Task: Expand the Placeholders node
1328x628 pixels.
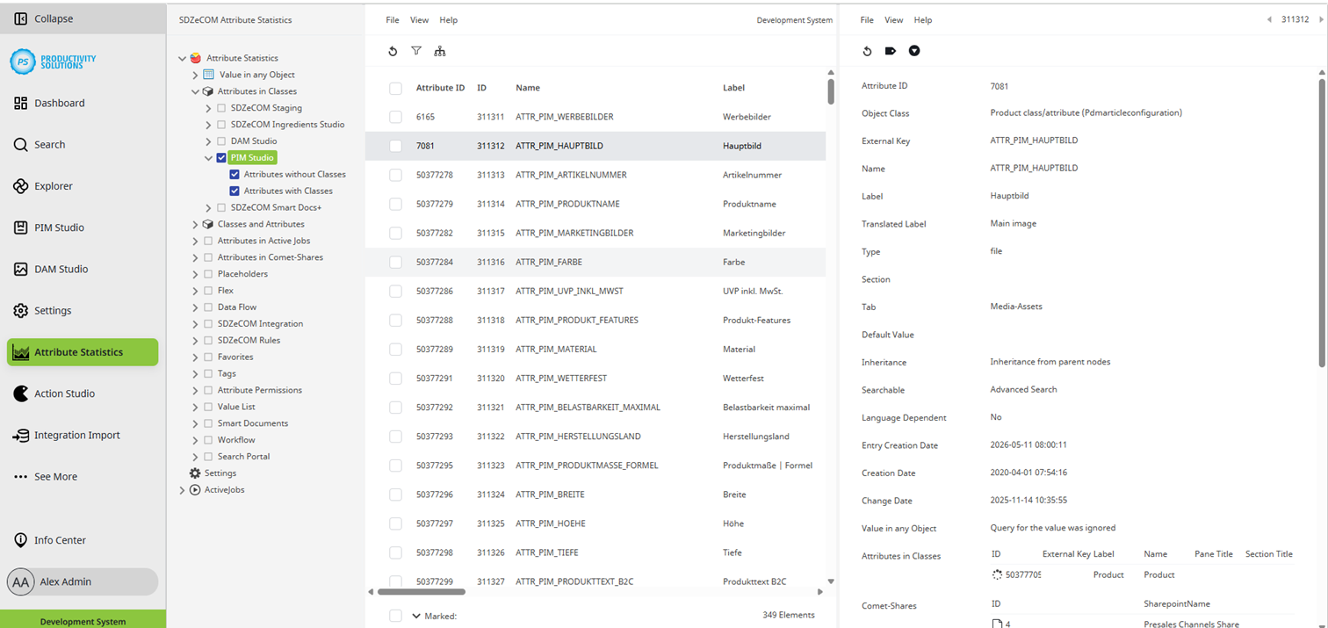Action: point(195,274)
